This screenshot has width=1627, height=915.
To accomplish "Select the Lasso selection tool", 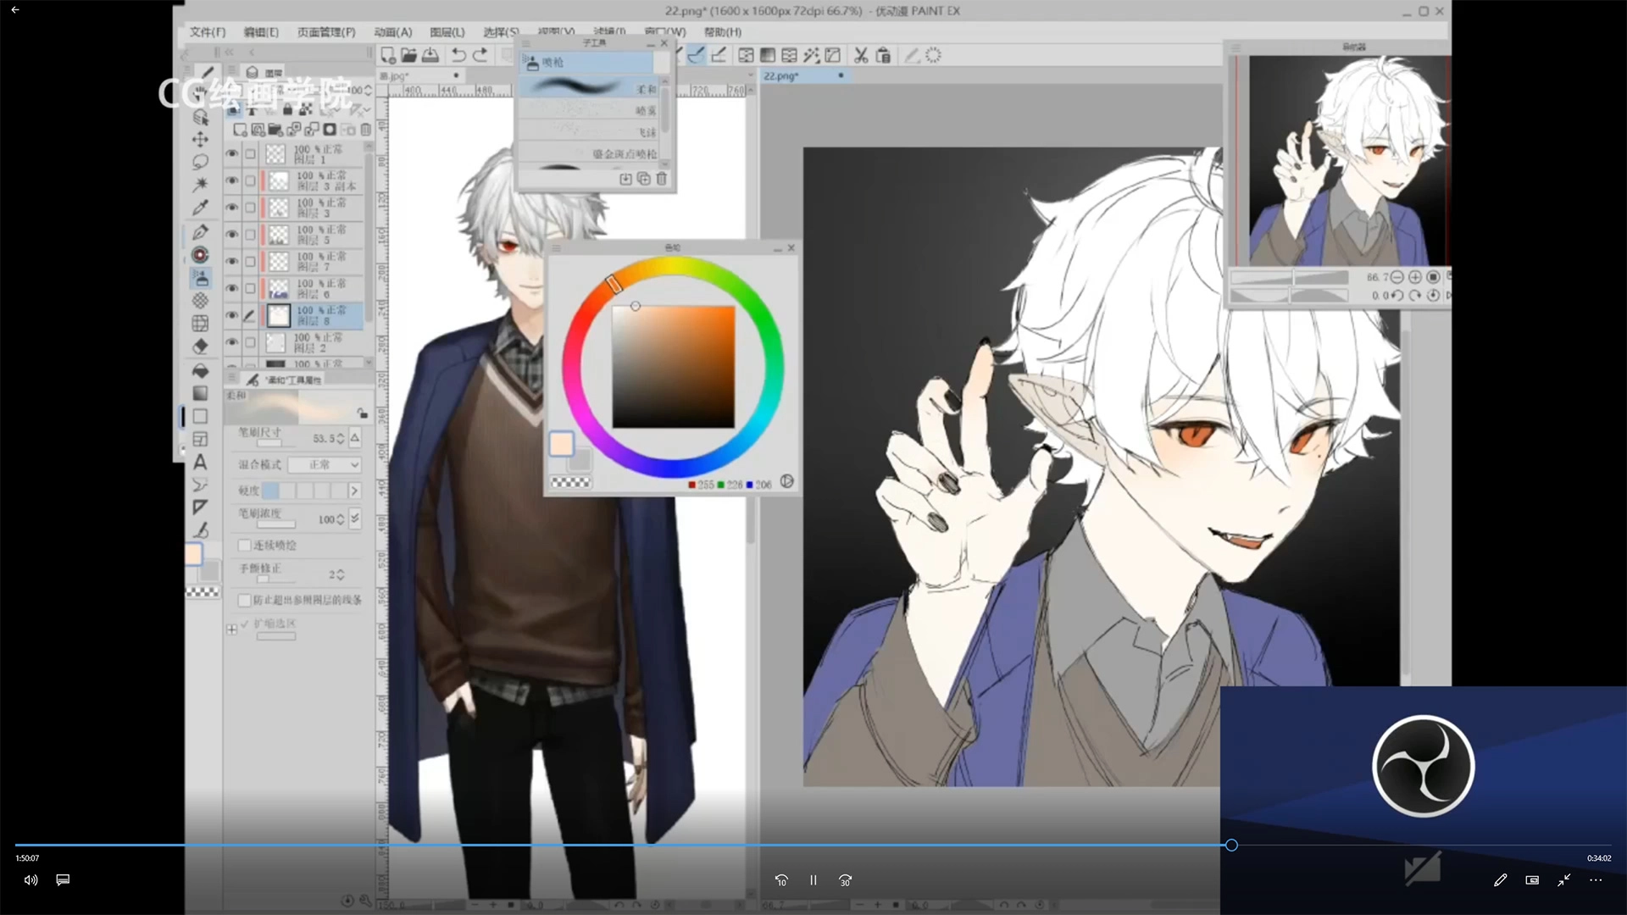I will 200,161.
